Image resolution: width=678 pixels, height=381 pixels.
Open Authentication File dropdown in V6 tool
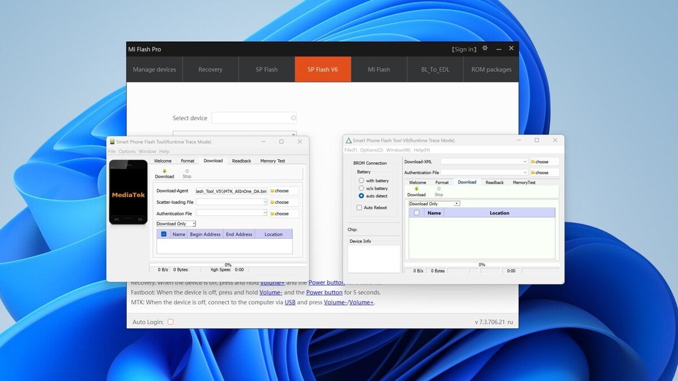click(525, 172)
